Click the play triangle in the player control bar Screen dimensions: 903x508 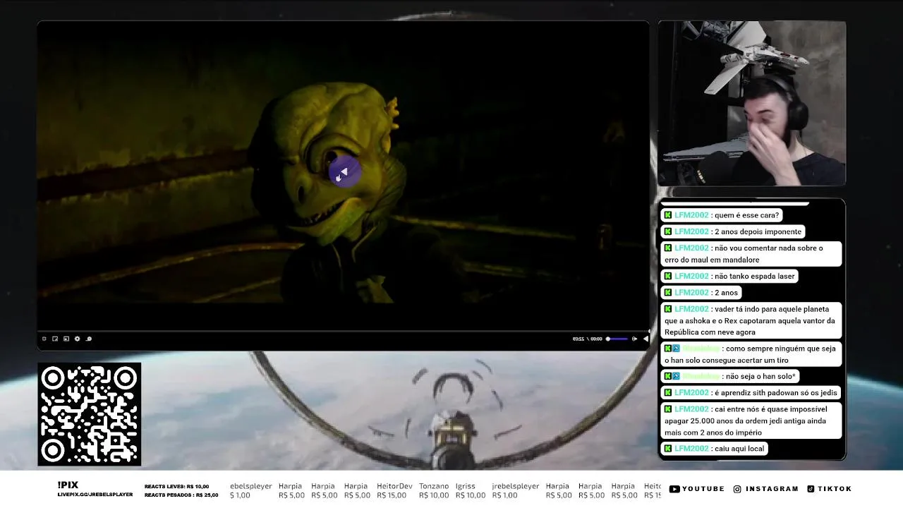646,339
